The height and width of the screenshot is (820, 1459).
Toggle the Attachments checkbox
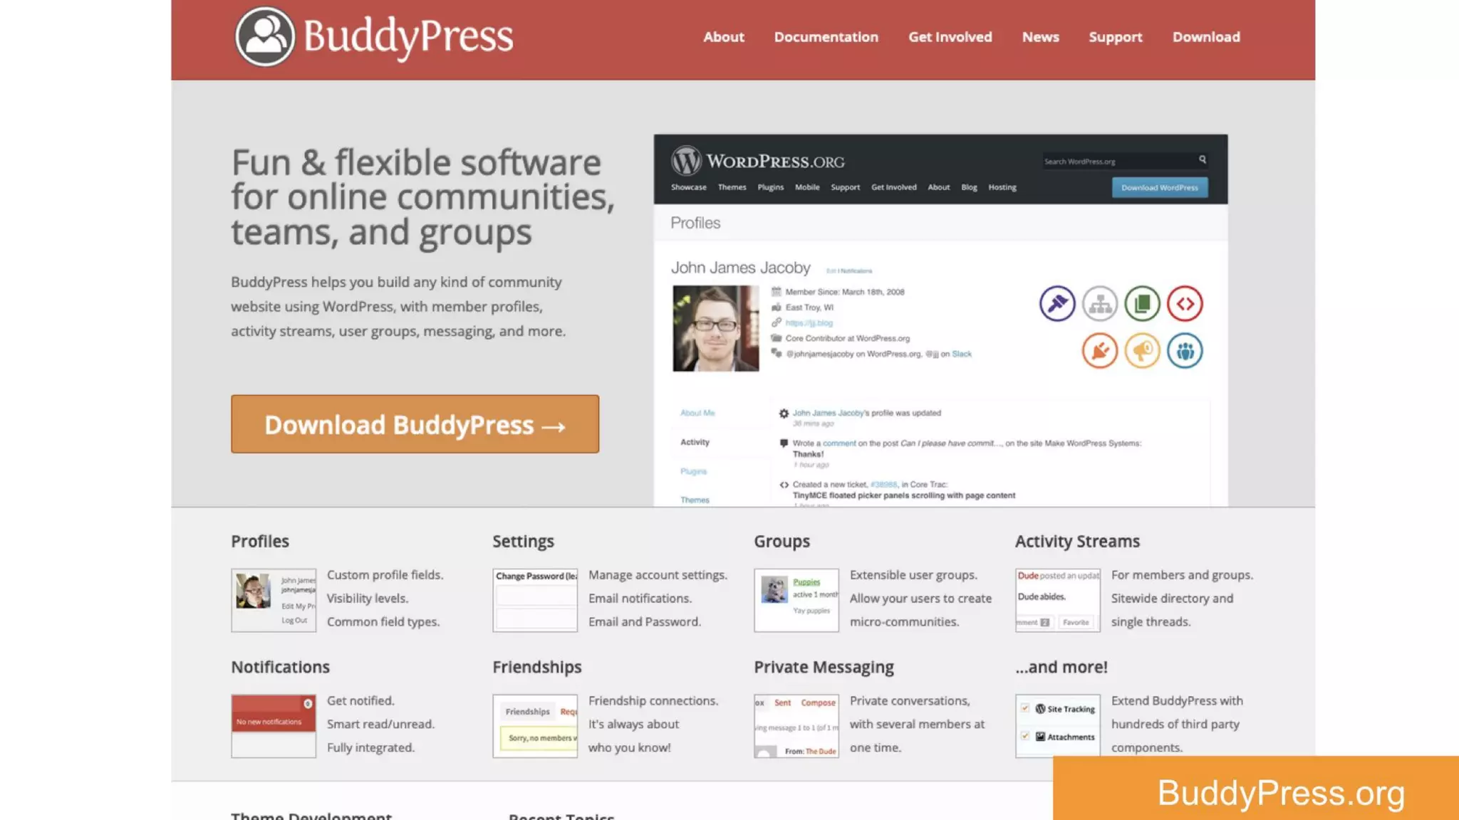pos(1024,736)
